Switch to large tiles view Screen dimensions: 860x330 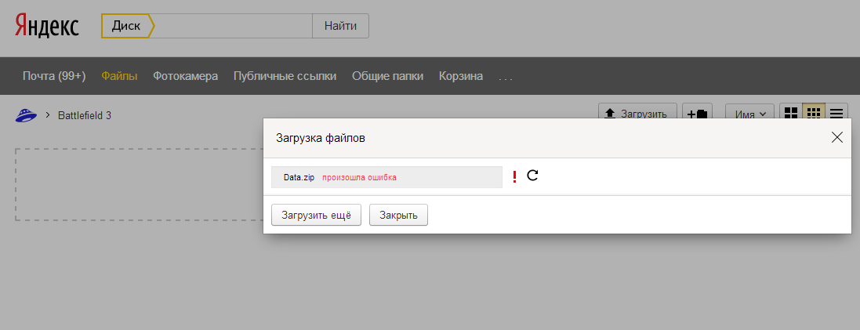coord(791,114)
